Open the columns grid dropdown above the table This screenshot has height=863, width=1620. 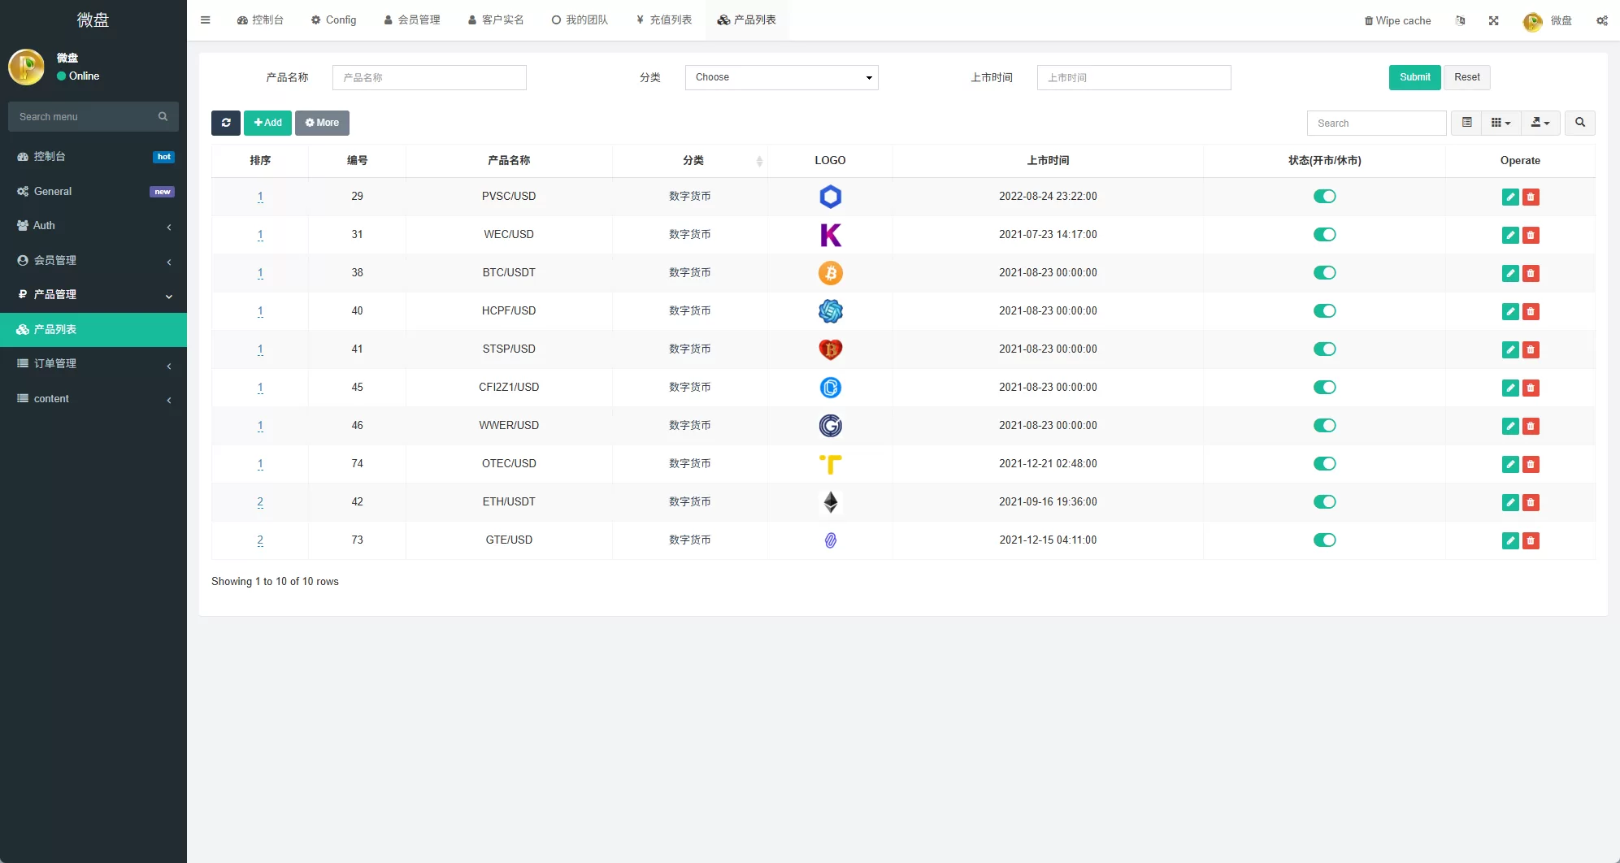pos(1501,123)
